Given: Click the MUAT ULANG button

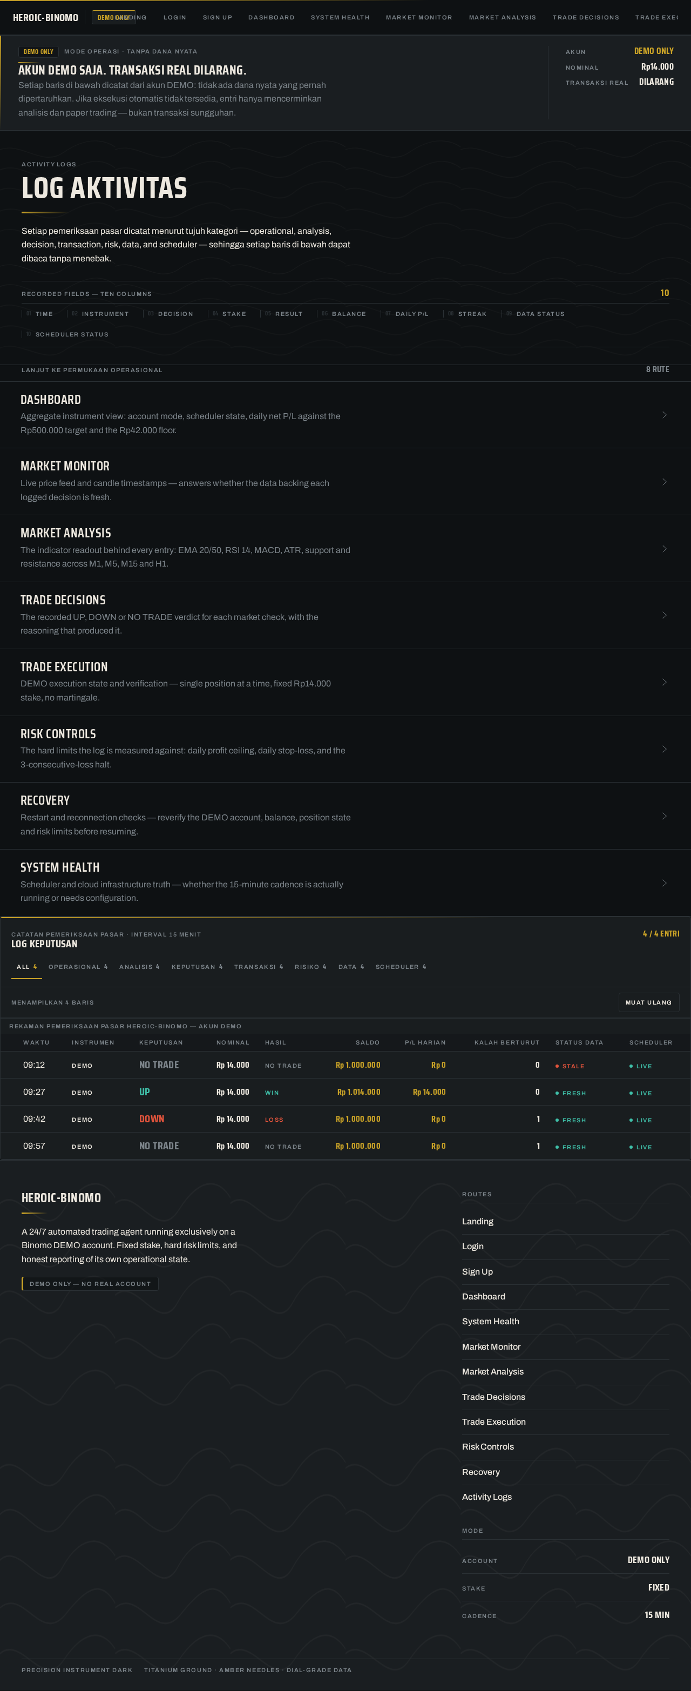Looking at the screenshot, I should 648,1002.
